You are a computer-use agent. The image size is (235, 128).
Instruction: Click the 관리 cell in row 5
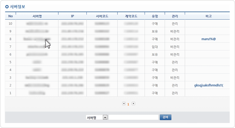(x=175, y=62)
